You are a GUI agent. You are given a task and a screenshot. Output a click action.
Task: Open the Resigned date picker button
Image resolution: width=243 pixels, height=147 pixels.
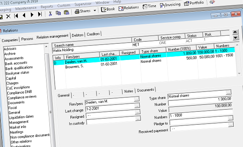point(137,112)
